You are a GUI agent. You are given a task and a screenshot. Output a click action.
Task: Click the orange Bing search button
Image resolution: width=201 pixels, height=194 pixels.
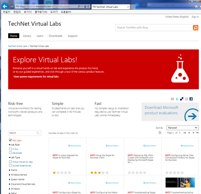pyautogui.click(x=196, y=27)
